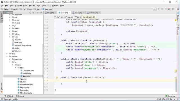Open the VCS menu
This screenshot has height=101, width=180.
(x=49, y=6)
